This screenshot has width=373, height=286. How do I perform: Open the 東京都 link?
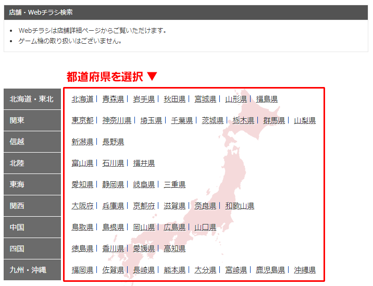coord(82,121)
